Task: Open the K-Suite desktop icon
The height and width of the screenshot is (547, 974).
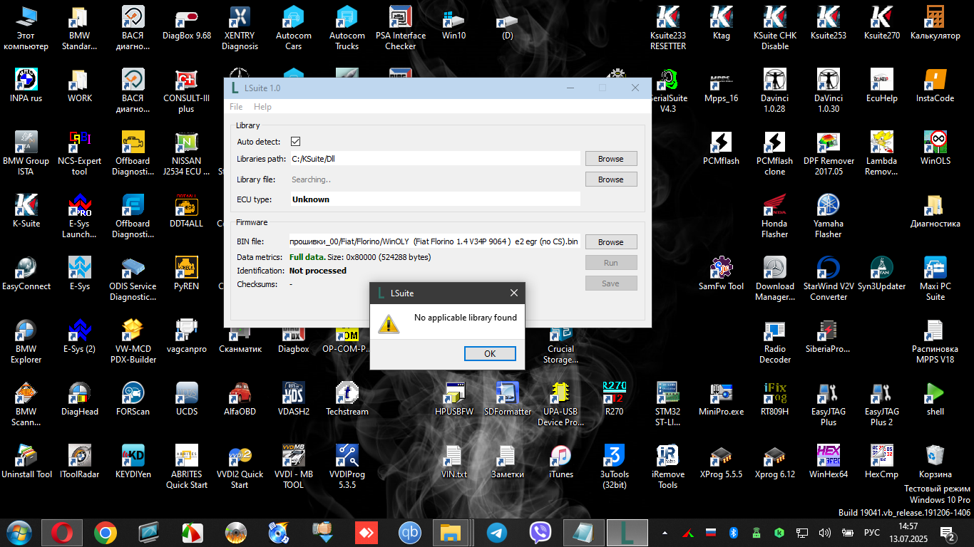Action: [x=26, y=212]
